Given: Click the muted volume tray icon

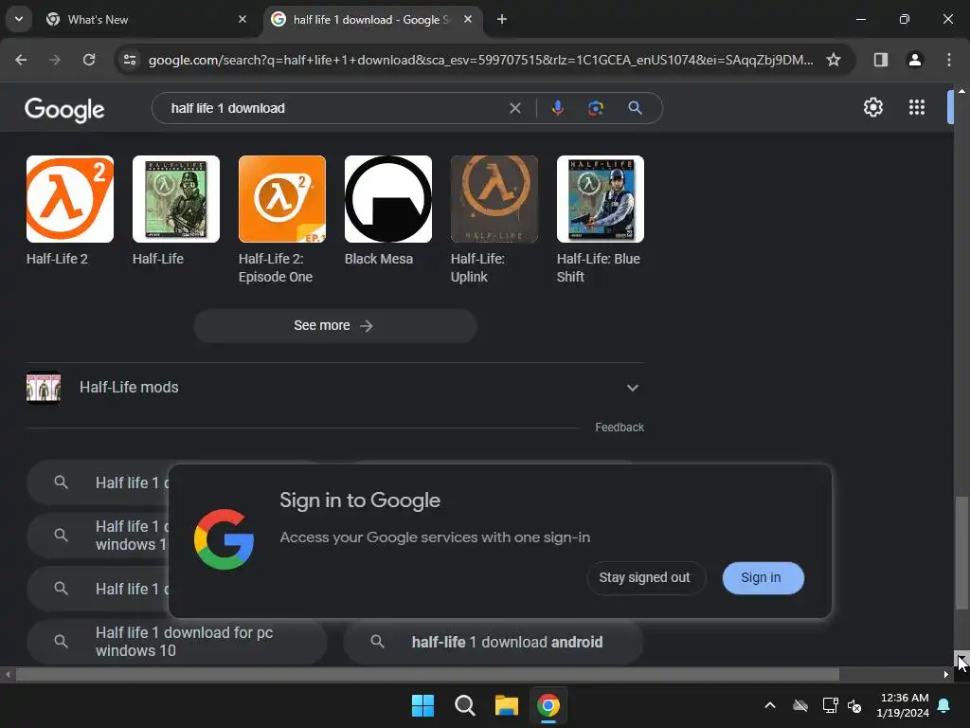Looking at the screenshot, I should pyautogui.click(x=854, y=705).
